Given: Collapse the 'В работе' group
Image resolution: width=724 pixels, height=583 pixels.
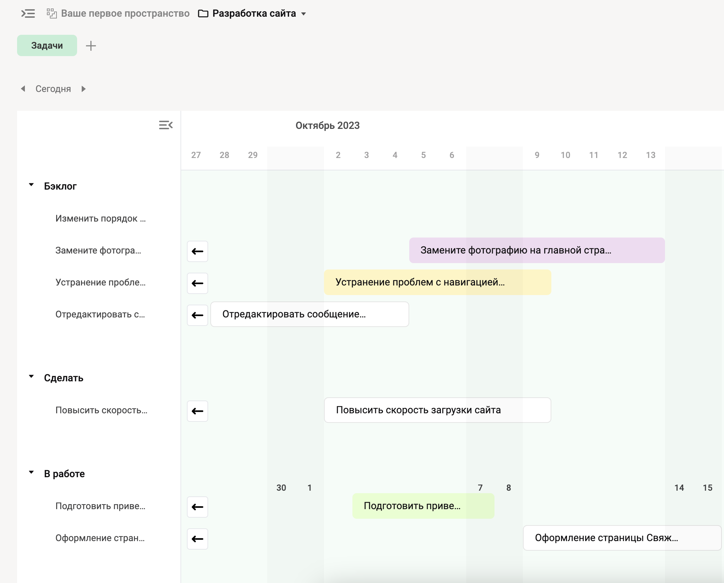Looking at the screenshot, I should point(31,473).
